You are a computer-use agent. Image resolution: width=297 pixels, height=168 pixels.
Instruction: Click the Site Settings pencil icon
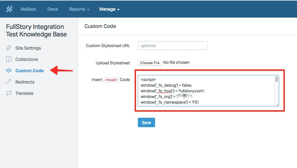pyautogui.click(x=9, y=48)
